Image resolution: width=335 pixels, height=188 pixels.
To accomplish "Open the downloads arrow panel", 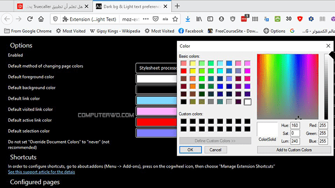I will click(187, 19).
